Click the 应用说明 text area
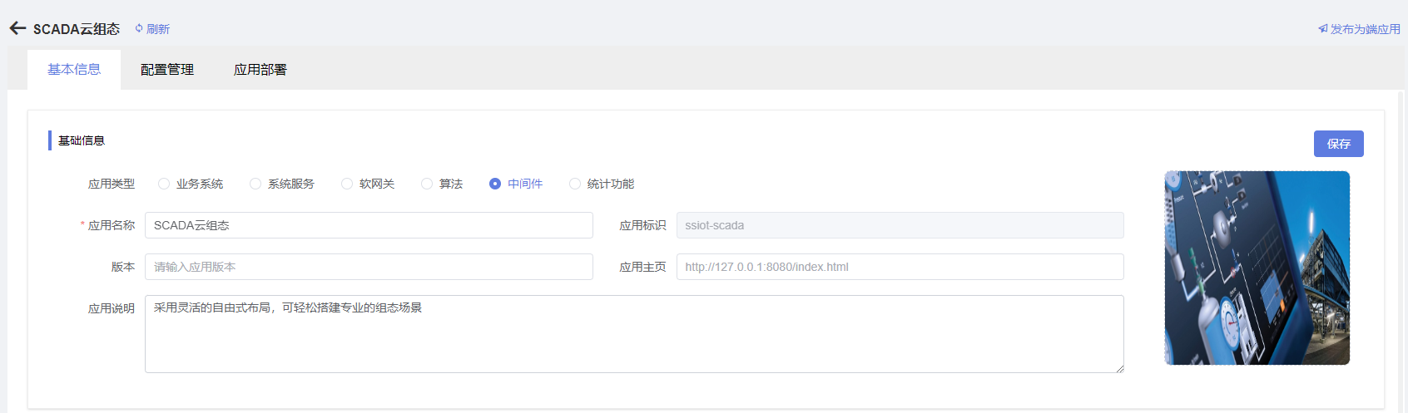The width and height of the screenshot is (1408, 413). 634,334
